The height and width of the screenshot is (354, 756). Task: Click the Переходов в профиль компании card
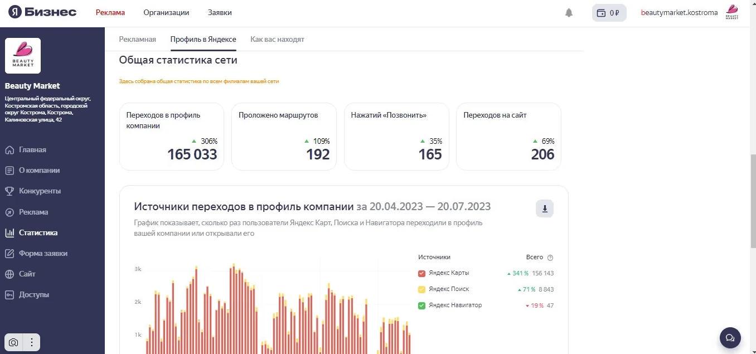[x=172, y=137]
